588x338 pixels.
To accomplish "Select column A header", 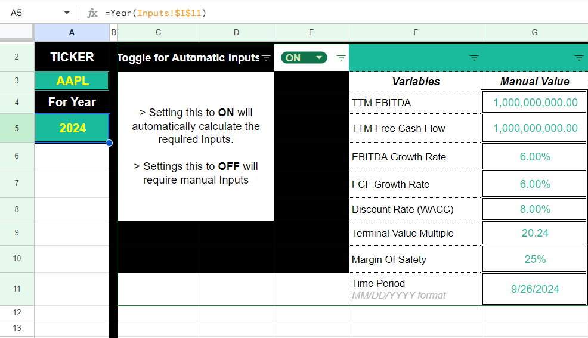I will [x=72, y=32].
